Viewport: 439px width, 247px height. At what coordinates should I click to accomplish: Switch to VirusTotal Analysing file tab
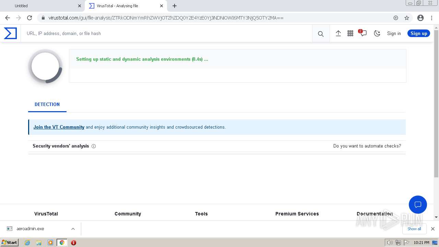click(x=125, y=6)
